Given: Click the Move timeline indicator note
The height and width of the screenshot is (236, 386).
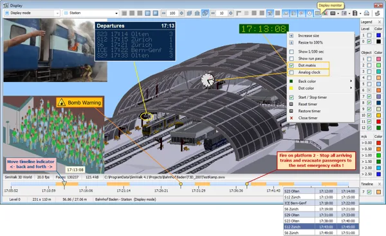Looking at the screenshot, I should [x=31, y=164].
